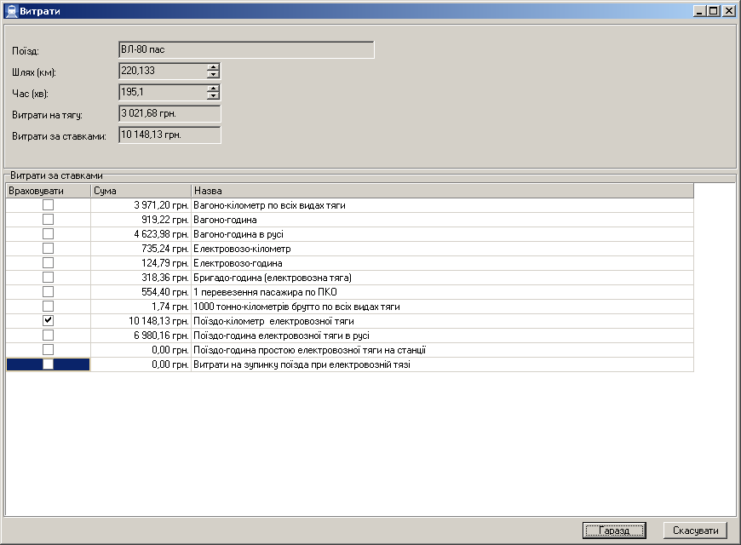Increase the Шлях (км) value with up arrow

click(x=213, y=67)
